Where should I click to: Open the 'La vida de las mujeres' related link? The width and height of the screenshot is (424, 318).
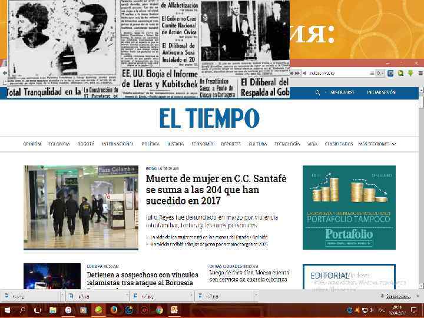pyautogui.click(x=208, y=237)
